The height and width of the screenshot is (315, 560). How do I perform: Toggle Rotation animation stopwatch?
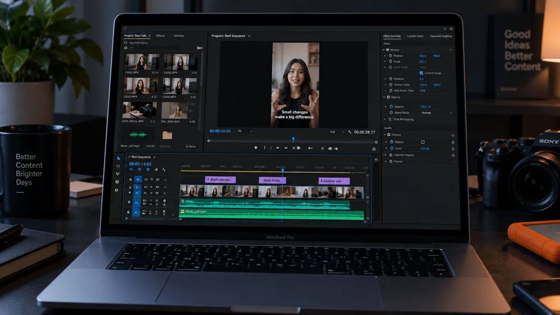390,79
